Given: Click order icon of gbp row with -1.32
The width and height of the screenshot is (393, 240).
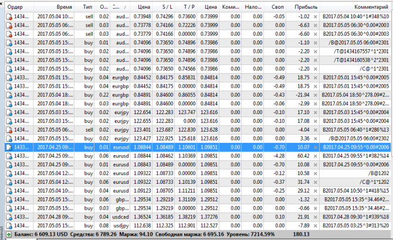Looking at the screenshot, I should pyautogui.click(x=9, y=200).
